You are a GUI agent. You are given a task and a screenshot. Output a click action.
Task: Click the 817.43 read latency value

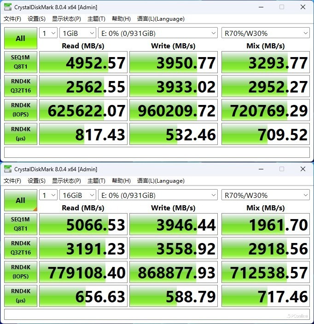(83, 134)
